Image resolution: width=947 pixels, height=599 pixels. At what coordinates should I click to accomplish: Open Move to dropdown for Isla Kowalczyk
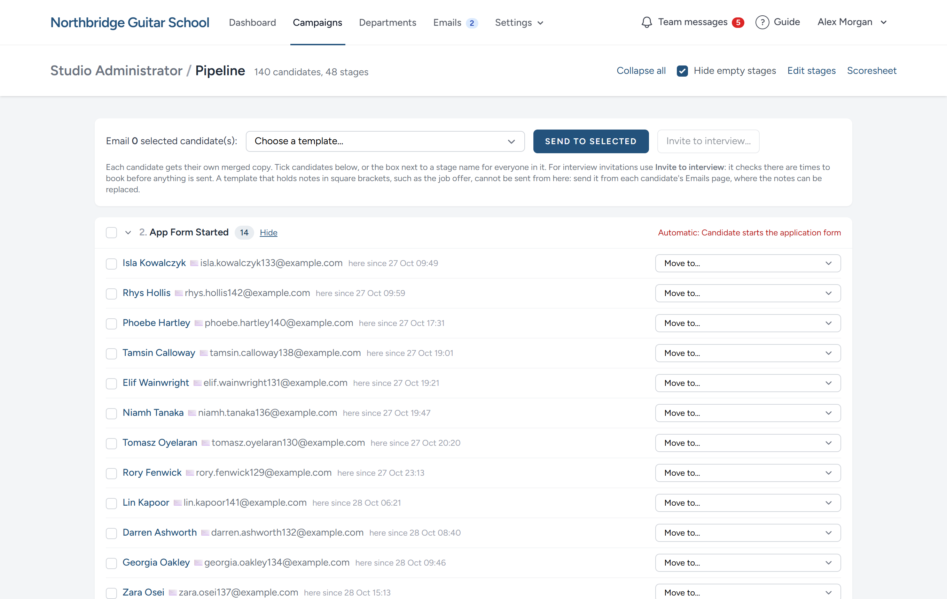pyautogui.click(x=748, y=263)
